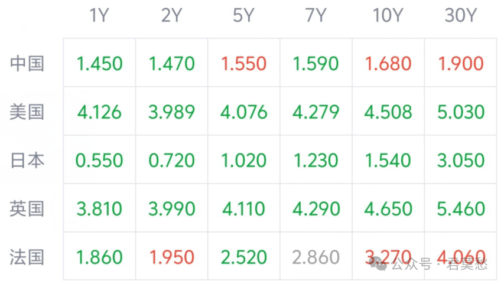Select the 1Y maturity column header

(x=99, y=16)
